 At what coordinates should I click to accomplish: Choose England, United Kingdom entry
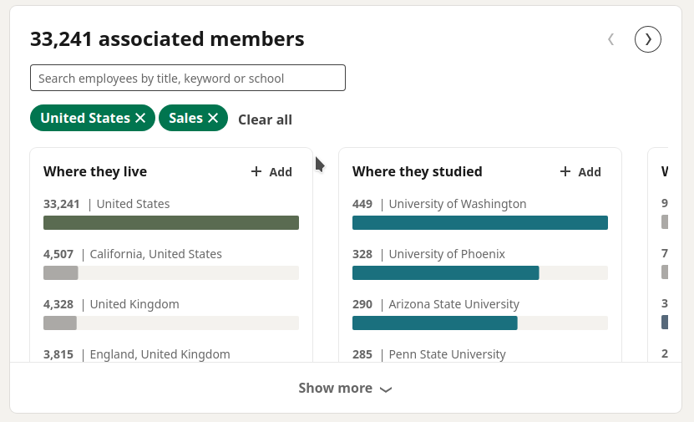(137, 354)
